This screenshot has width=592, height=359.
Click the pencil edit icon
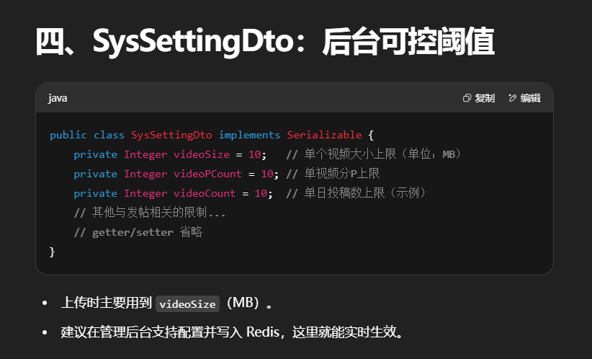tap(513, 98)
